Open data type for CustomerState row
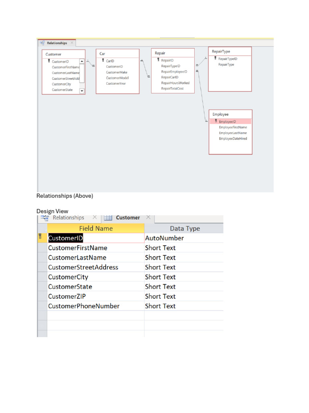Viewport: 309px width, 413px height. click(x=184, y=287)
